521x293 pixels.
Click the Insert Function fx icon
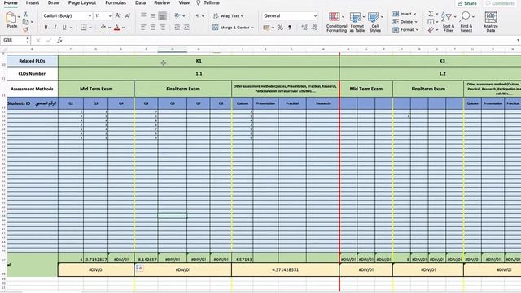tap(59, 40)
